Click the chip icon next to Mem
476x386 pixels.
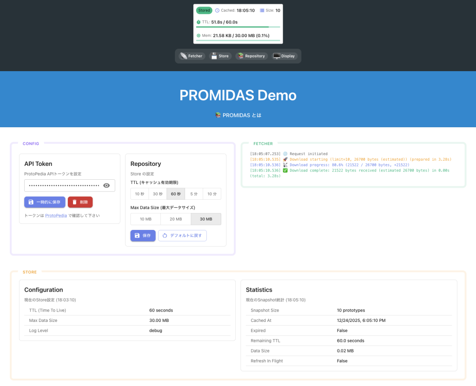point(198,35)
